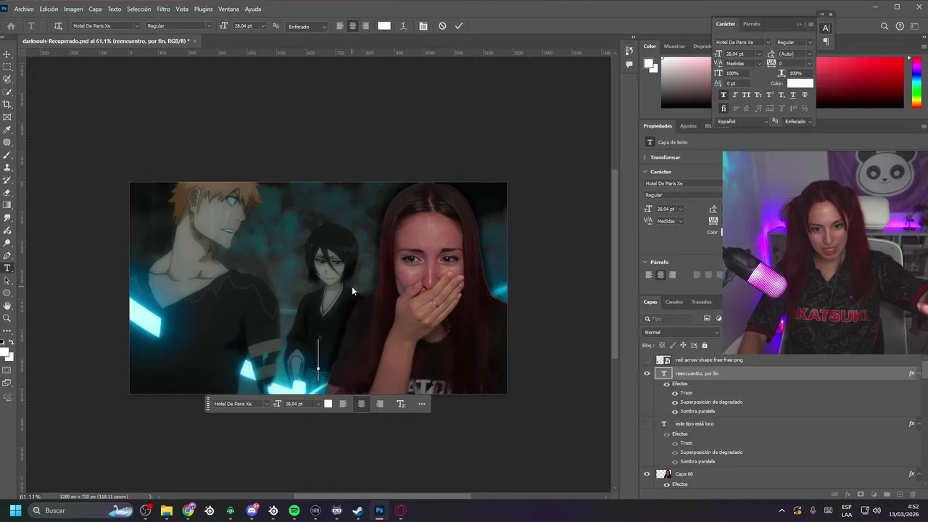The height and width of the screenshot is (522, 928).
Task: Open layer blend mode Normal dropdown
Action: 681,332
